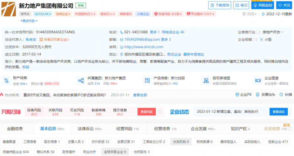Click the 企业PK compare icon
The height and width of the screenshot is (156, 294).
(x=237, y=95)
